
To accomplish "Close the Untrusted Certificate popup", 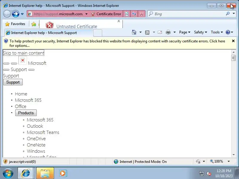I will (x=119, y=21).
